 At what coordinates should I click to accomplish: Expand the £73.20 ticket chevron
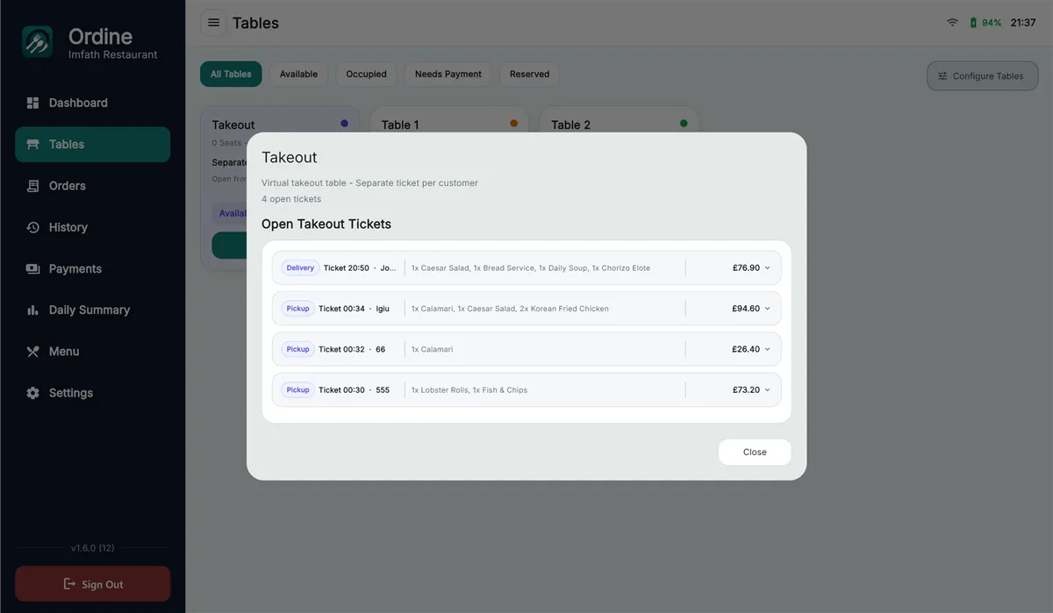pyautogui.click(x=767, y=390)
